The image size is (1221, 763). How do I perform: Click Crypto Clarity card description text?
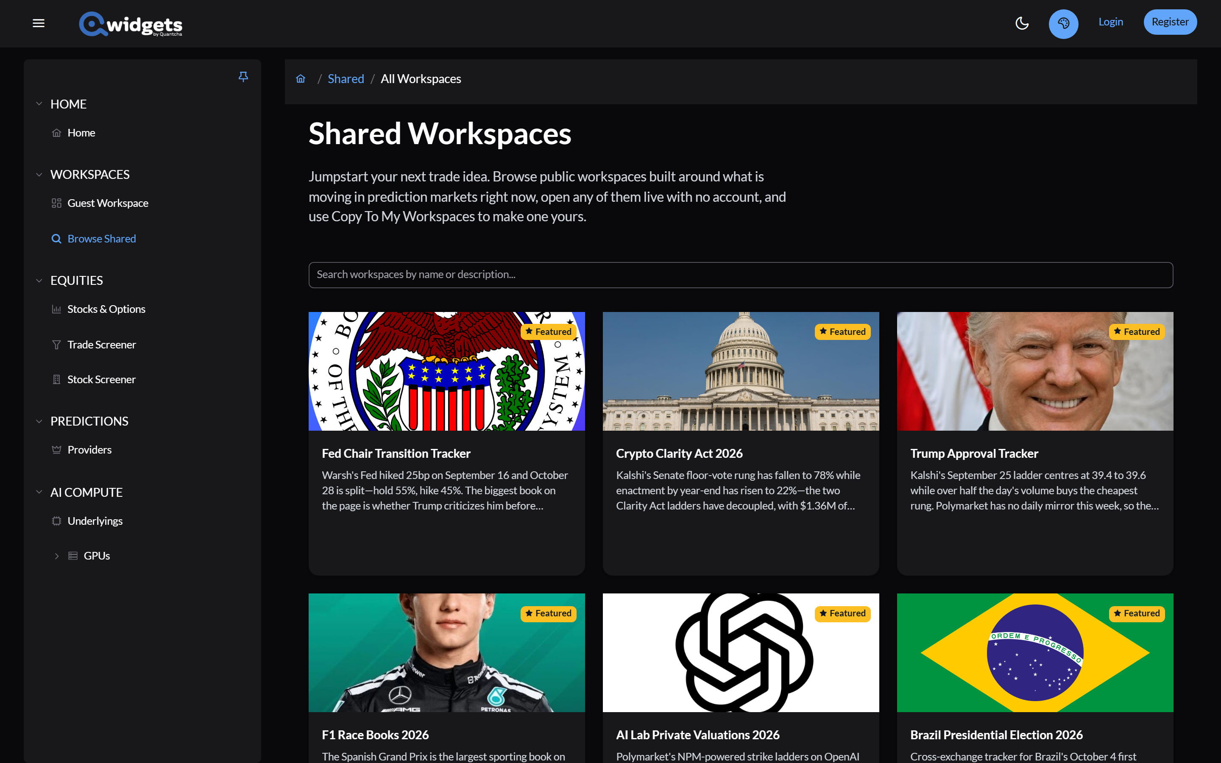(x=738, y=490)
